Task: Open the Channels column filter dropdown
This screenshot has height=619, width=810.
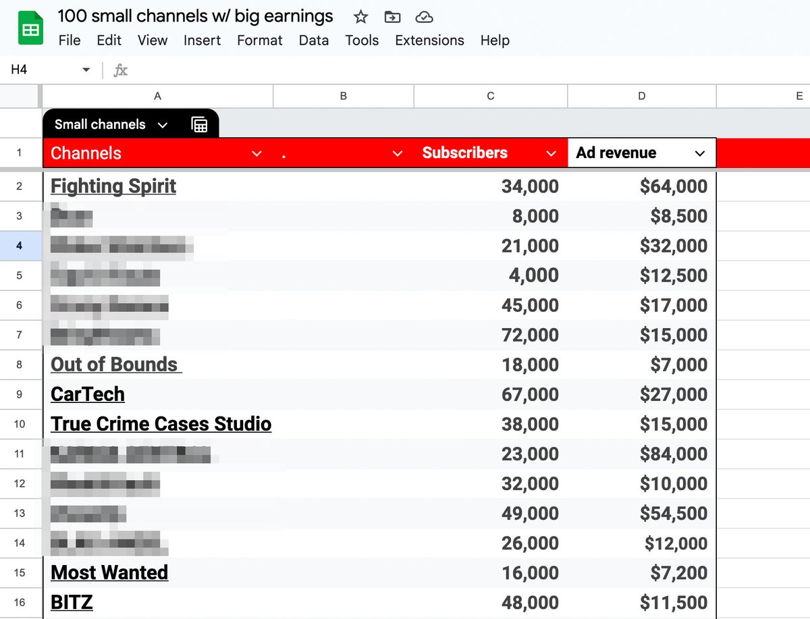Action: 256,154
